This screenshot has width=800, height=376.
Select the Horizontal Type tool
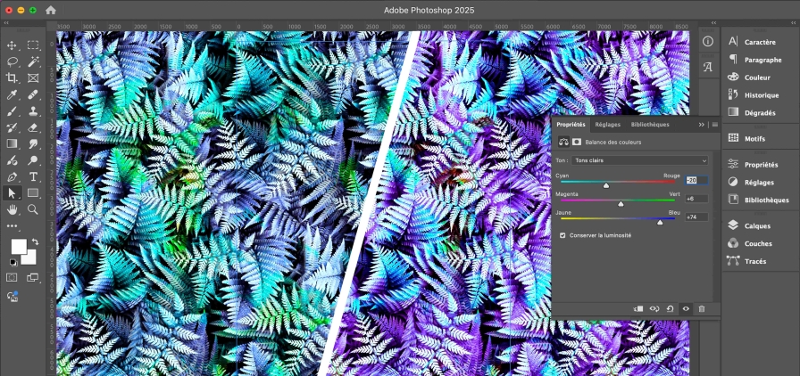click(33, 176)
